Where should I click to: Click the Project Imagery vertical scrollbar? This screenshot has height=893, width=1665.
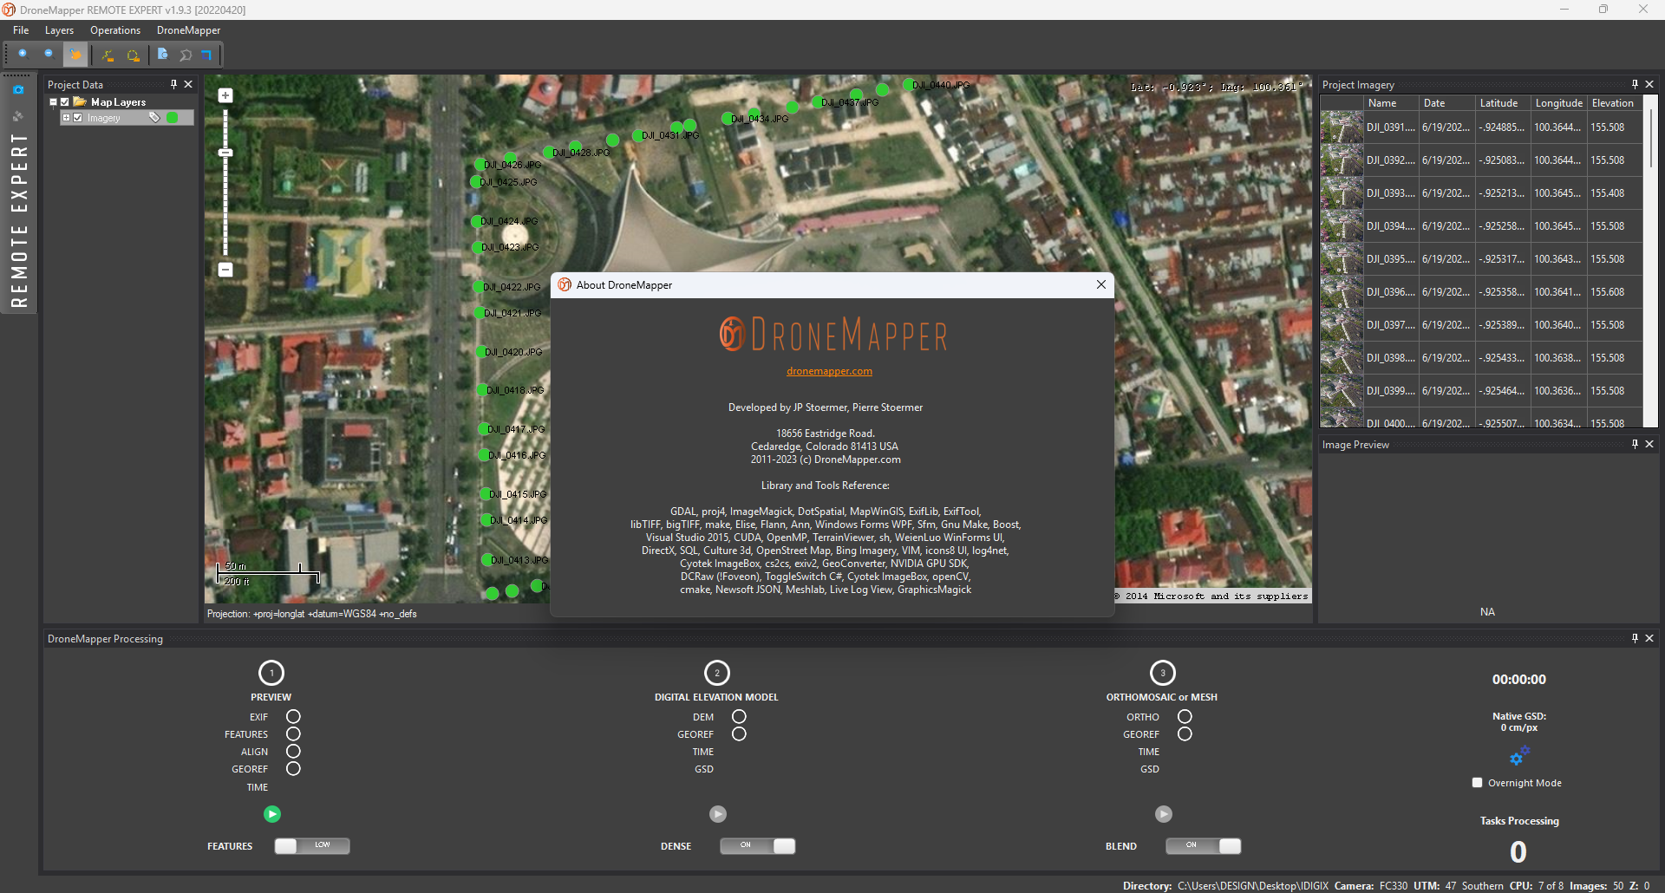point(1651,139)
